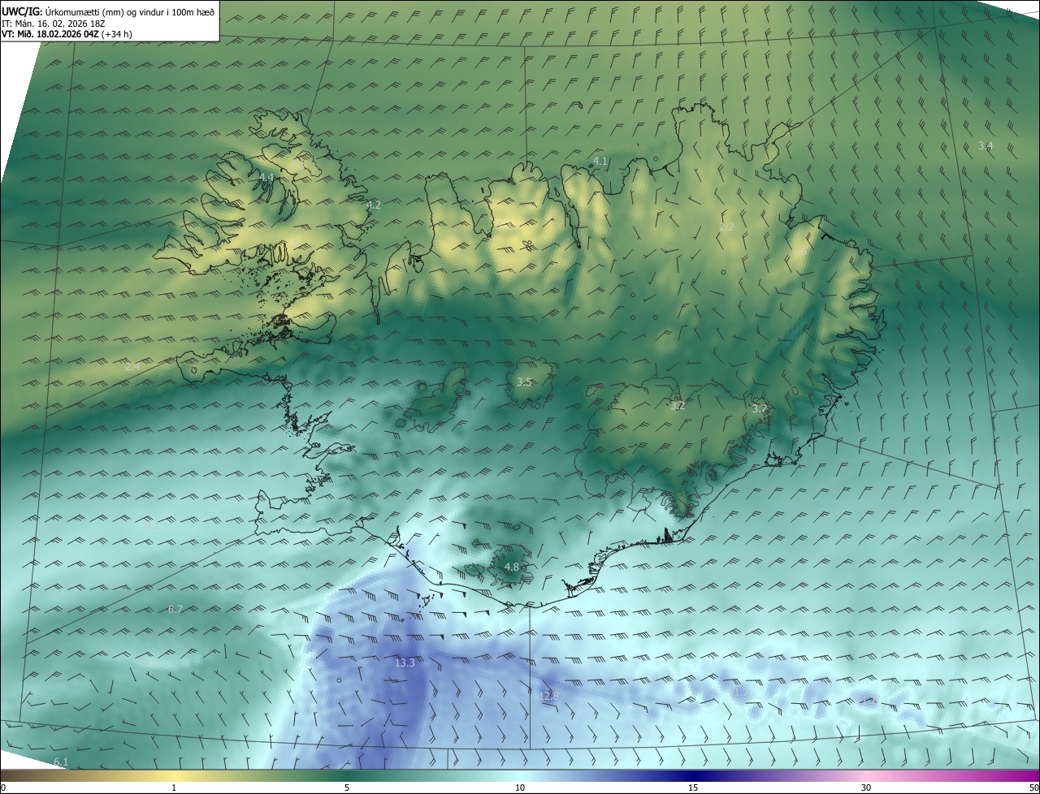Click the '1' tick on the color scale
Image resolution: width=1040 pixels, height=794 pixels.
pos(174,788)
